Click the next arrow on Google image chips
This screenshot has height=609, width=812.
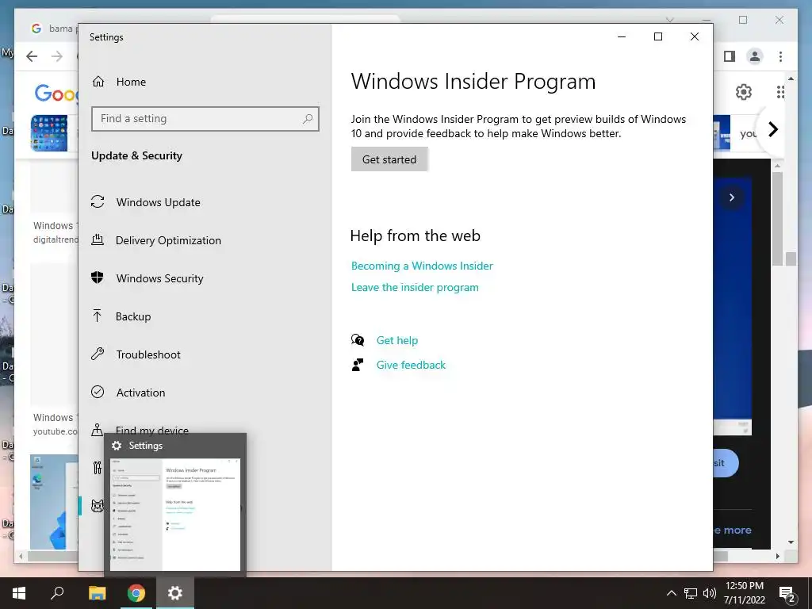click(x=772, y=129)
